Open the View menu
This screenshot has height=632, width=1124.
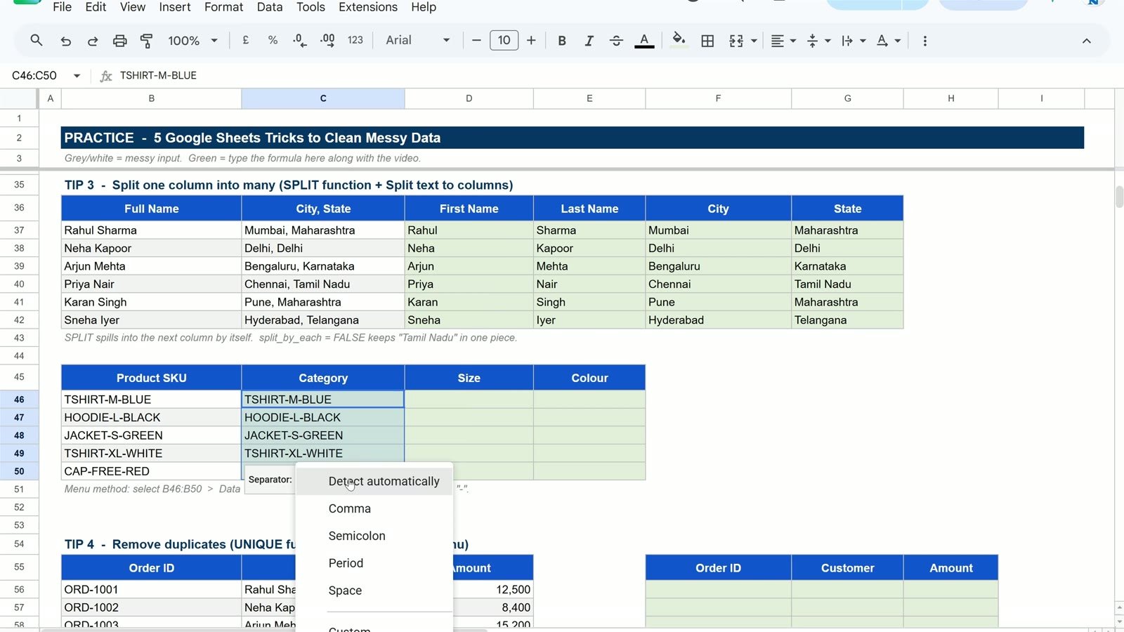tap(133, 7)
